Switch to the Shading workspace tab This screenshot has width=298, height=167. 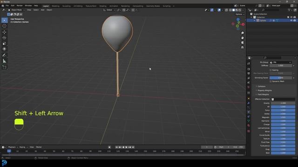(103, 6)
